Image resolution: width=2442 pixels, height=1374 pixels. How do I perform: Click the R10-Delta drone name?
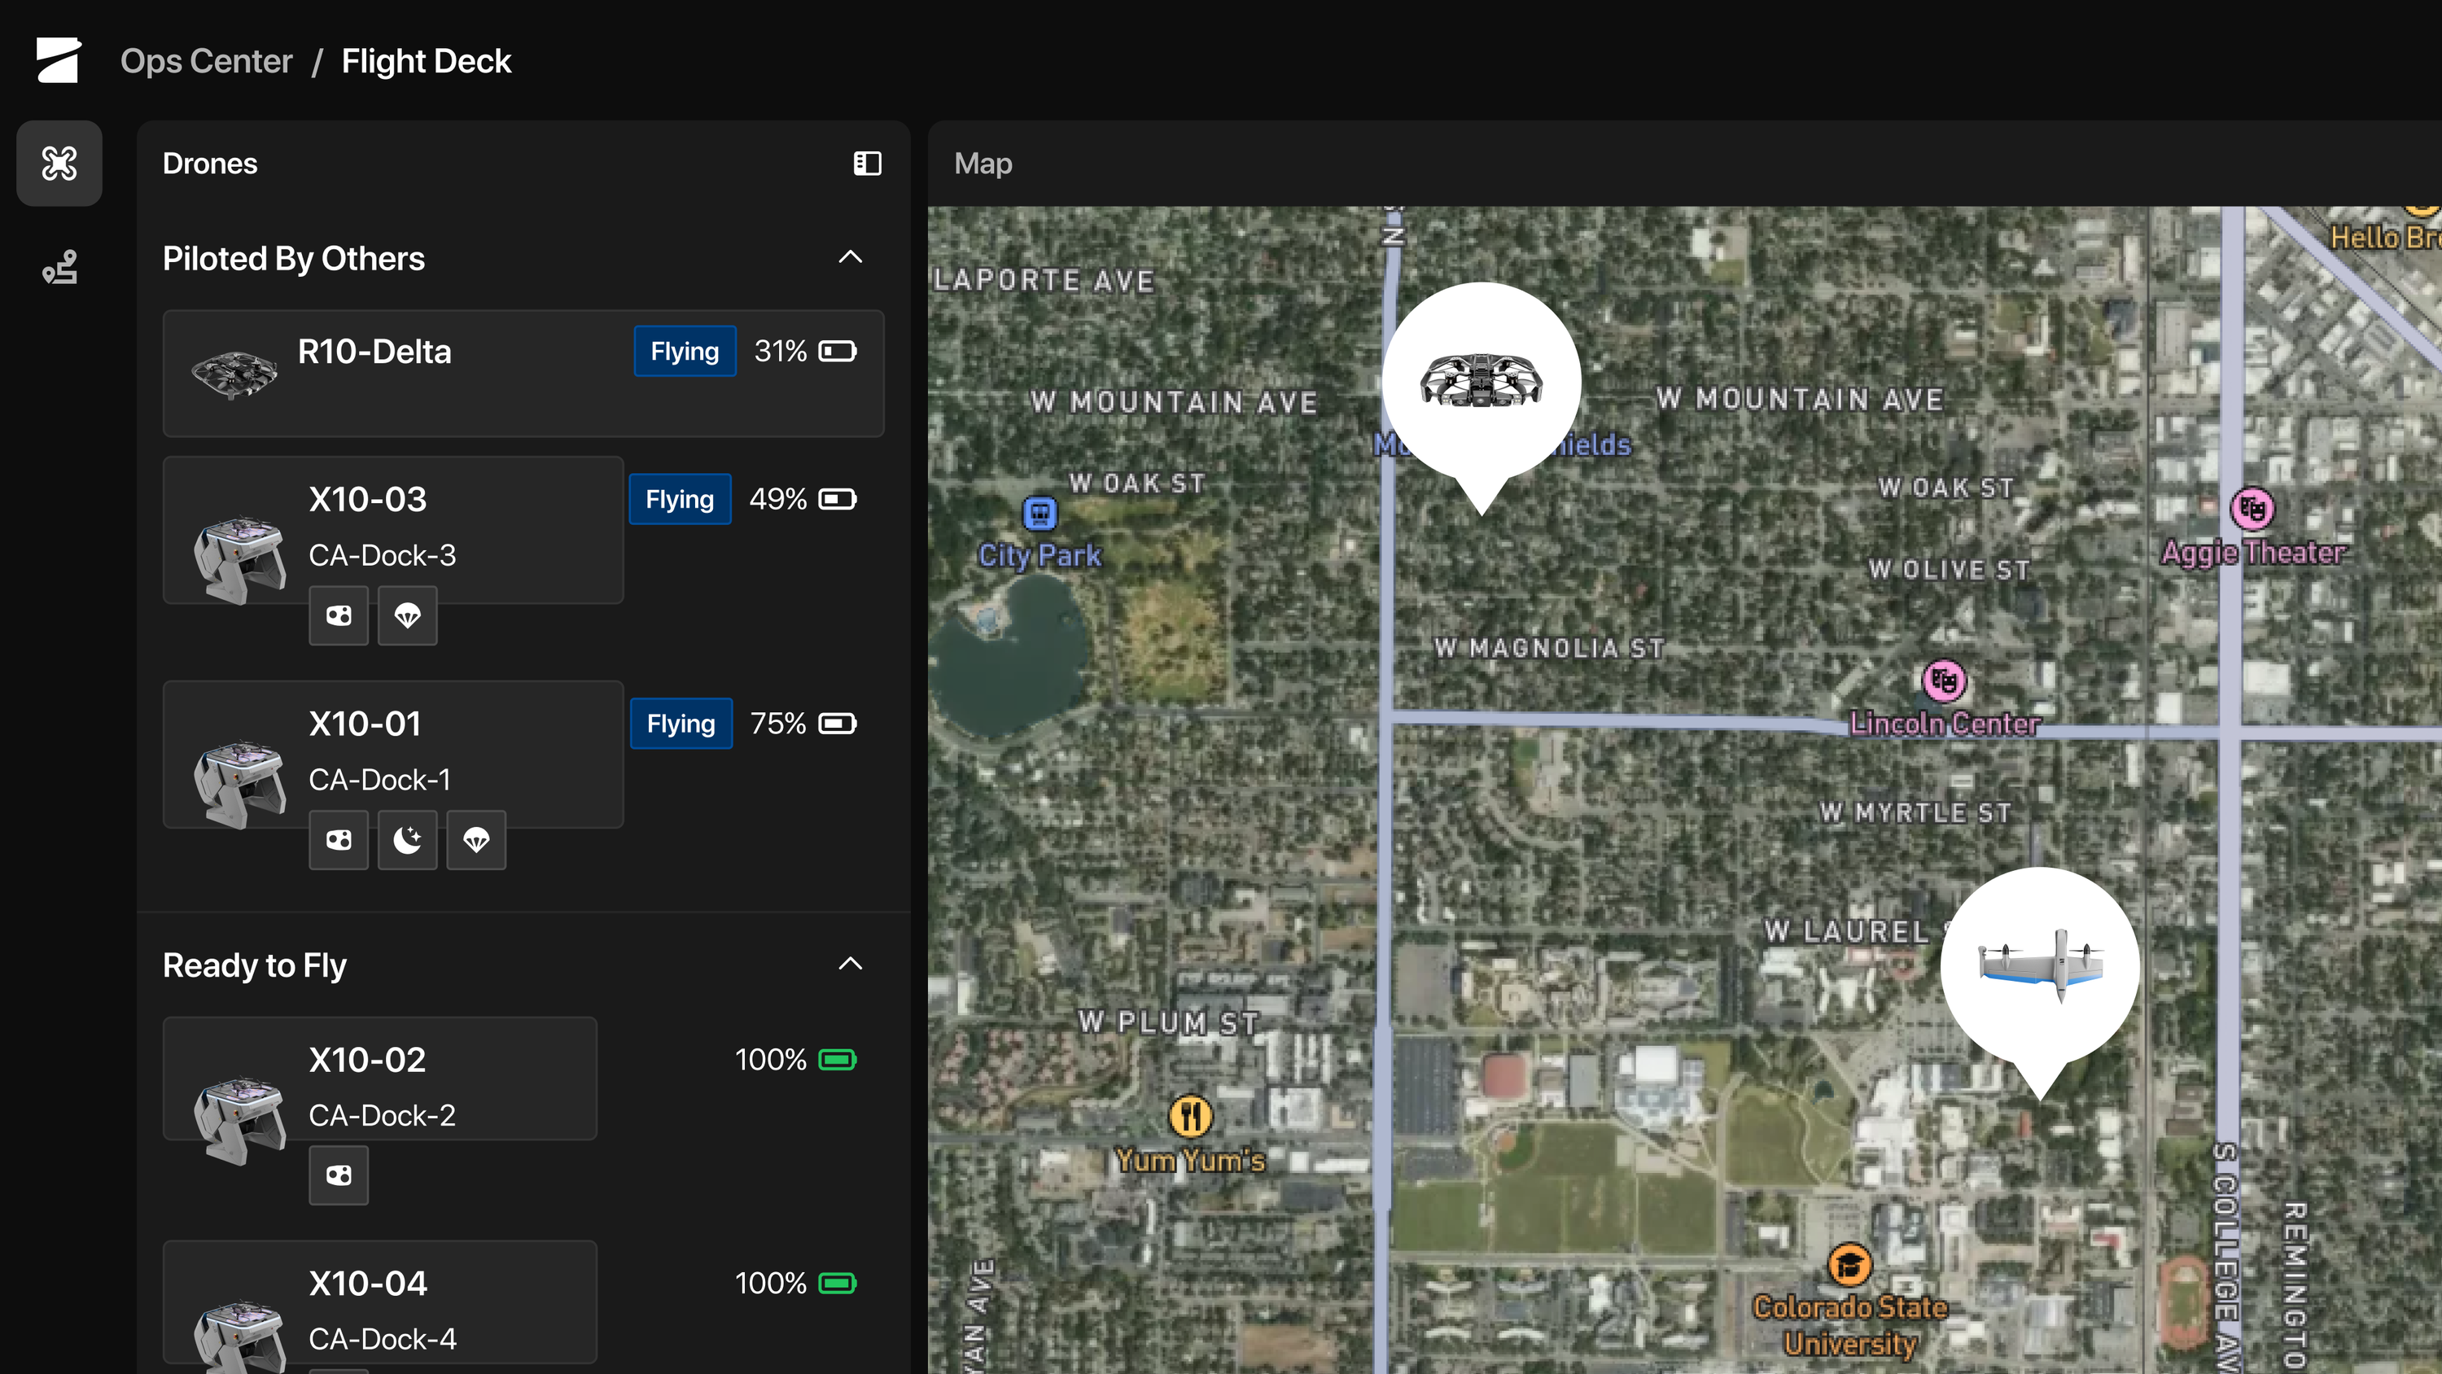(x=374, y=352)
